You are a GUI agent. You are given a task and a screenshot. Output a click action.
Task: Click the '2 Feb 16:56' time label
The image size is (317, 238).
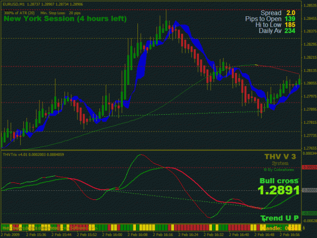coord(290,234)
